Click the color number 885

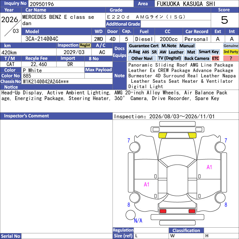pos(27,76)
